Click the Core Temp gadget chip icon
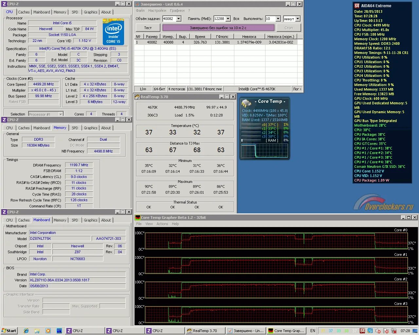Viewport: 419px width, 335px height. [x=246, y=103]
